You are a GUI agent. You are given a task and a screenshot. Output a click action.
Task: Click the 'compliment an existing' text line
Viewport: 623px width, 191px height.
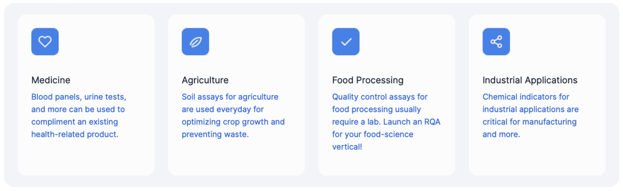pyautogui.click(x=75, y=122)
